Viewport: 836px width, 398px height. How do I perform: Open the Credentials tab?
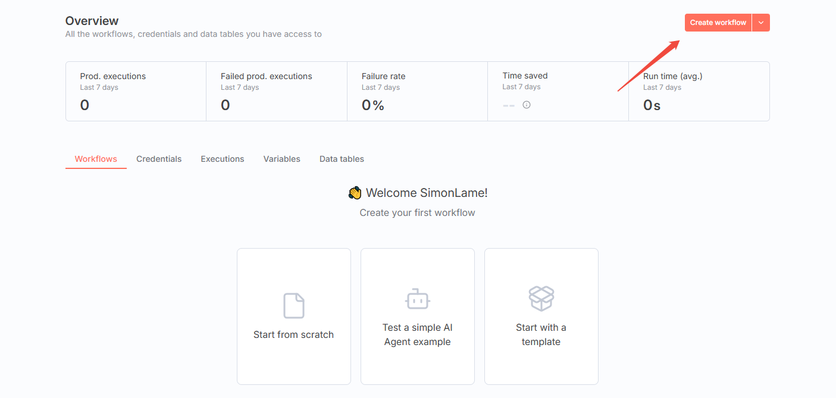(x=159, y=159)
